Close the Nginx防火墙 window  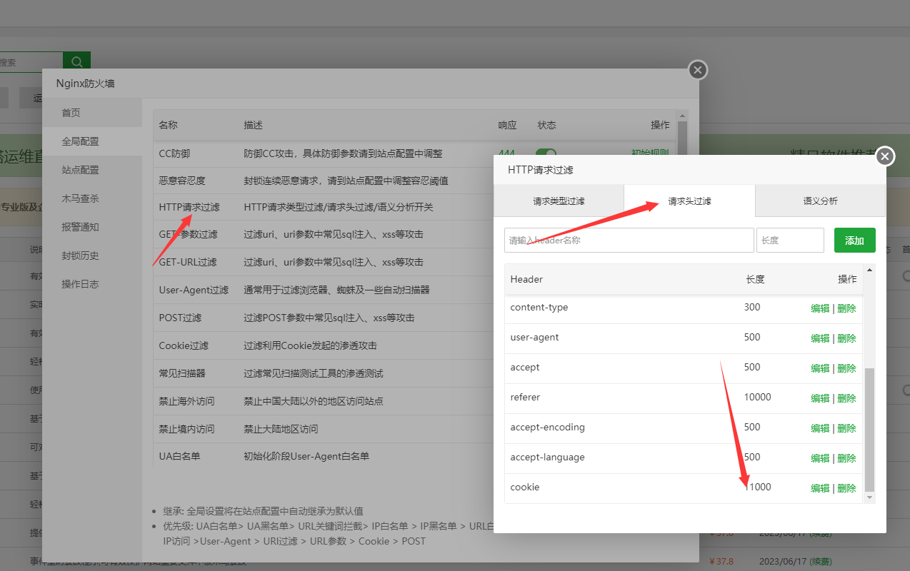(x=698, y=70)
